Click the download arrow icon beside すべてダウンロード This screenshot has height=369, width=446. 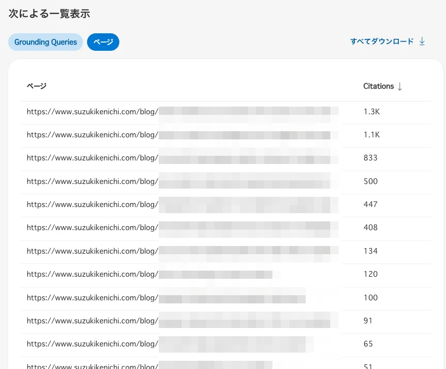[x=421, y=41]
